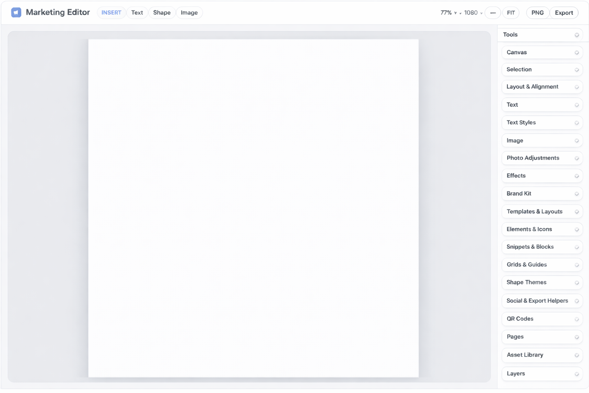Click the Marketing Editor megaphone logo icon
The width and height of the screenshot is (589, 393).
pyautogui.click(x=16, y=13)
